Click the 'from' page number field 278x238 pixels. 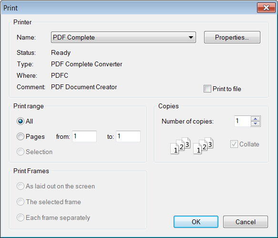tap(84, 136)
